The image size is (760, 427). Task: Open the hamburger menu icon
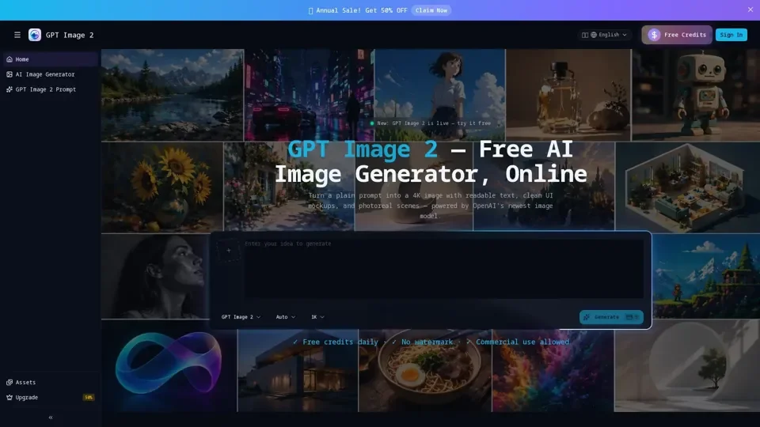(x=17, y=35)
